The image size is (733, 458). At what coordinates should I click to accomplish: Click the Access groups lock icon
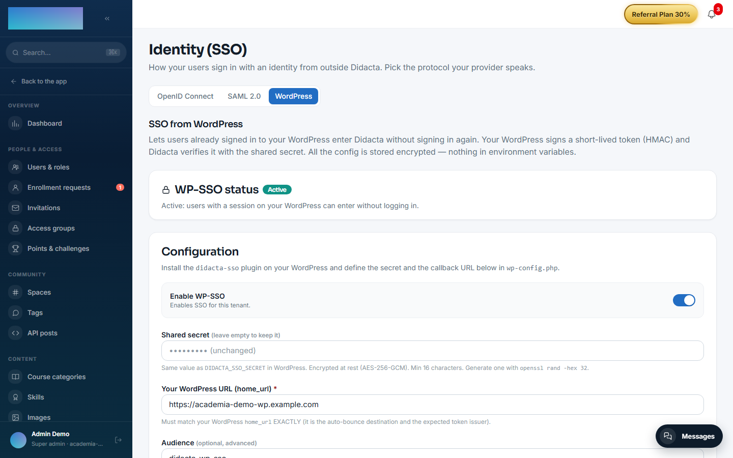pyautogui.click(x=16, y=228)
